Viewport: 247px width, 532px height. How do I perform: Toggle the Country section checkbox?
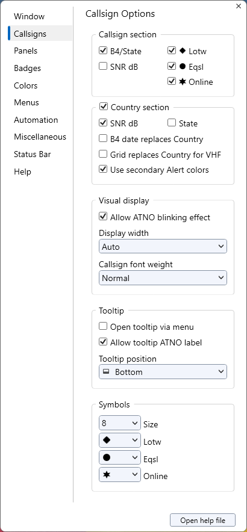(103, 107)
